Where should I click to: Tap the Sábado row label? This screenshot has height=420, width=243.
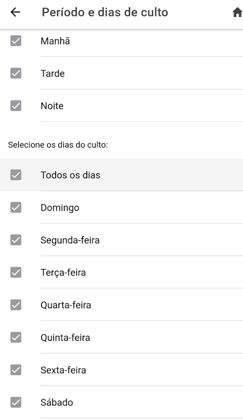click(x=57, y=402)
